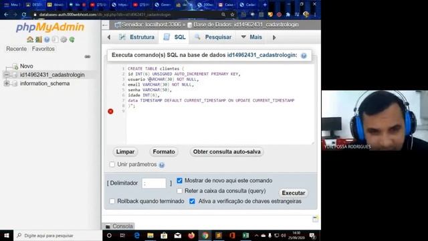
Task: Collapse the id14962431_cadastrologin database tree node
Action: pyautogui.click(x=7, y=74)
